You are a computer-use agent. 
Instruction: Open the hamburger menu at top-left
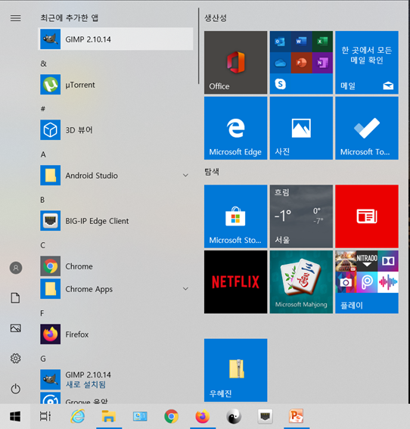pyautogui.click(x=16, y=18)
